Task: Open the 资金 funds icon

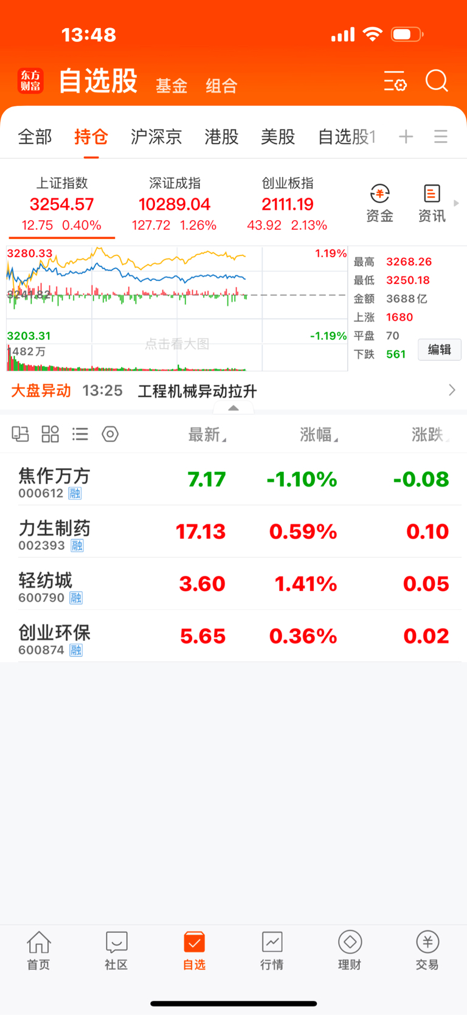Action: tap(379, 204)
